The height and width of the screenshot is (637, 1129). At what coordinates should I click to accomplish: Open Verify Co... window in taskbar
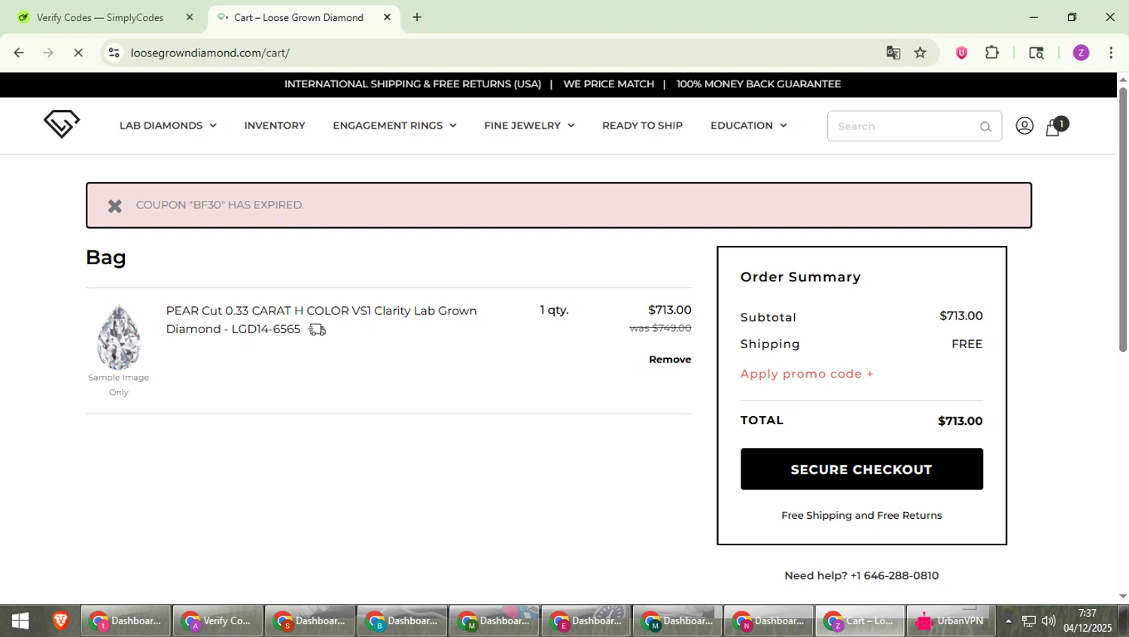click(218, 621)
